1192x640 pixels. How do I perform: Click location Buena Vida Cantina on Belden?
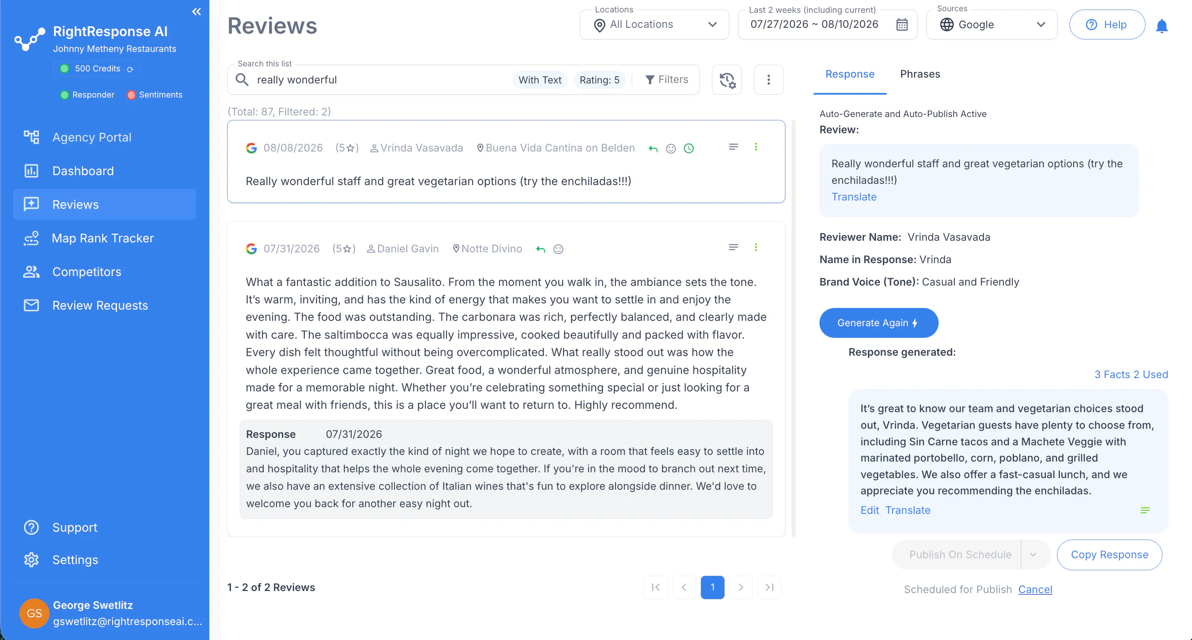[x=560, y=148]
